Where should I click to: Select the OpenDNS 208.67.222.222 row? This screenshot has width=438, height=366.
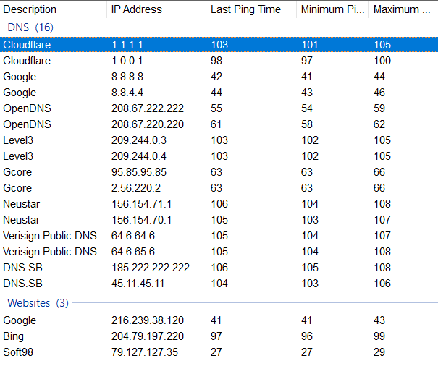coord(219,108)
